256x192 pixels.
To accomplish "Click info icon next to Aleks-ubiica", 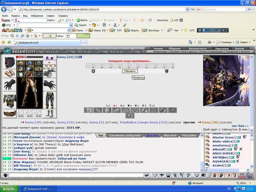I will 238,141.
